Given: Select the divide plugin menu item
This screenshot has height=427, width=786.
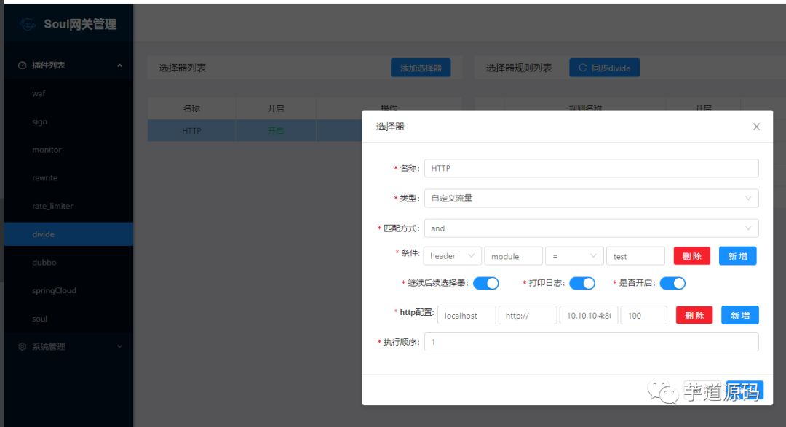Looking at the screenshot, I should [x=68, y=234].
